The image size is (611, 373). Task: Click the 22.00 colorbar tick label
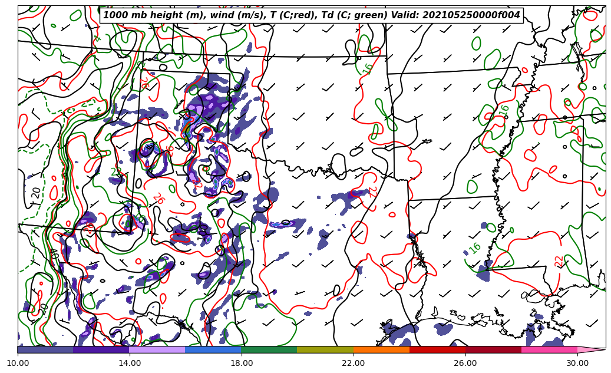pyautogui.click(x=354, y=363)
